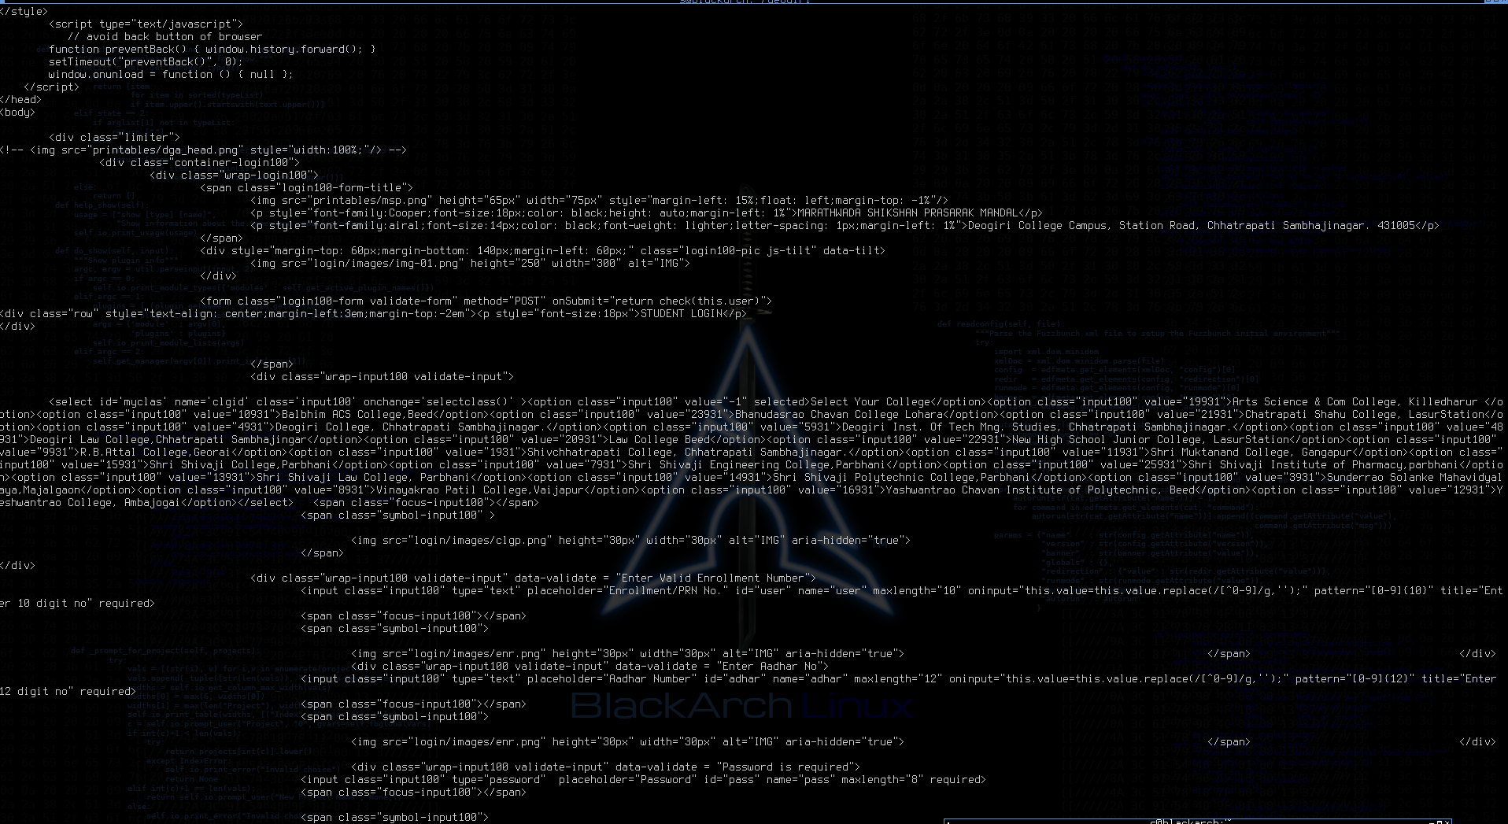Close the small bottom terminal window

click(1447, 822)
